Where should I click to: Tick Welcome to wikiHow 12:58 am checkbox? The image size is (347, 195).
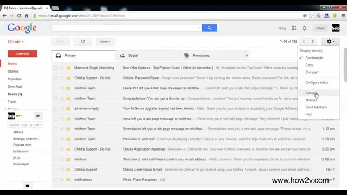click(x=56, y=139)
